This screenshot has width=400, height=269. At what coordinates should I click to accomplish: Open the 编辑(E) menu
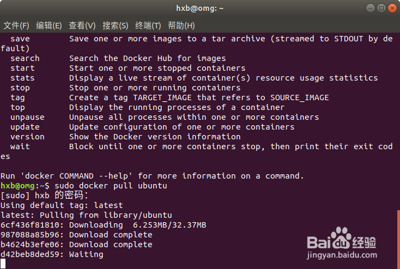(49, 26)
